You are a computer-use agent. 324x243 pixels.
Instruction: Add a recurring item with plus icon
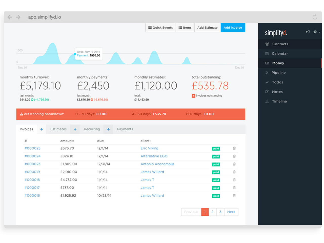coord(108,129)
